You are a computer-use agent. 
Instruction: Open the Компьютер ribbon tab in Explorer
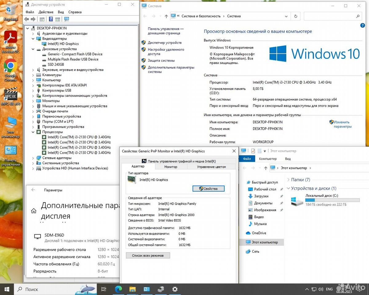pyautogui.click(x=268, y=159)
